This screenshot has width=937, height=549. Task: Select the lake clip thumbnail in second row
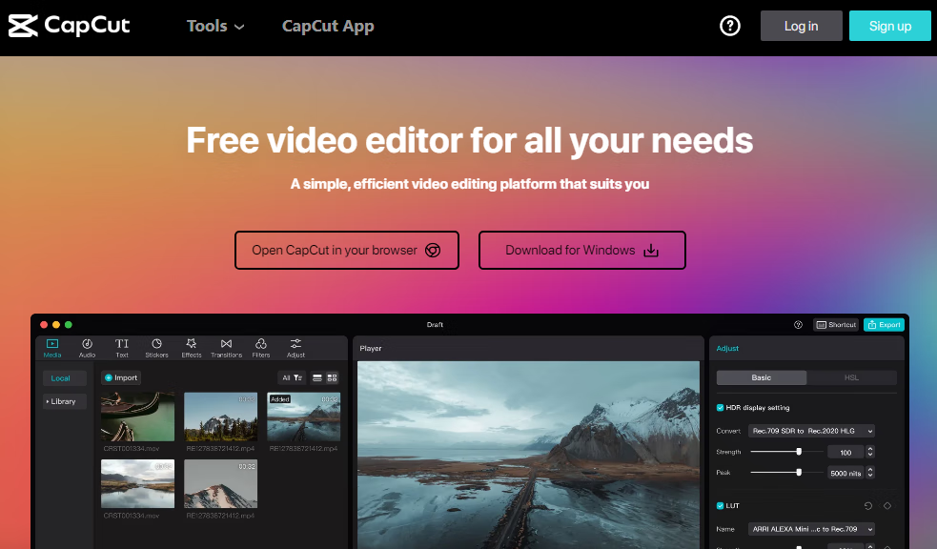click(x=137, y=483)
